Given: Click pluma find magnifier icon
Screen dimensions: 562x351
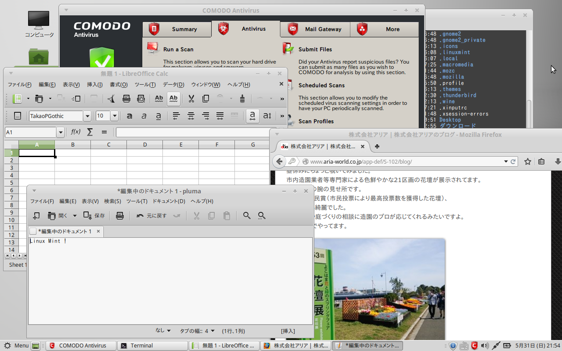Looking at the screenshot, I should pos(247,216).
